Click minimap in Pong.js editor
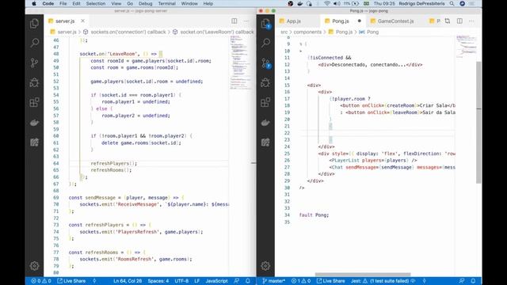This screenshot has height=285, width=507. [x=466, y=46]
